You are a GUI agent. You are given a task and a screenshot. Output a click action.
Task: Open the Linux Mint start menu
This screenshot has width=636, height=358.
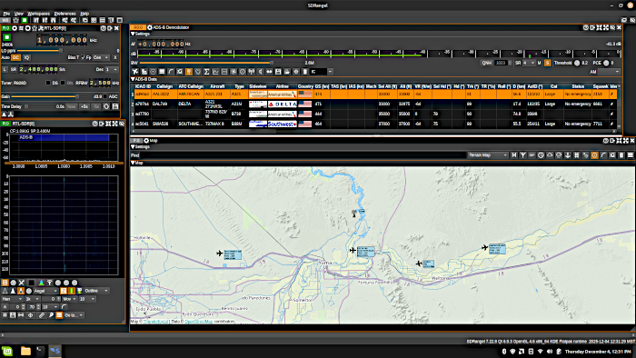pos(7,351)
